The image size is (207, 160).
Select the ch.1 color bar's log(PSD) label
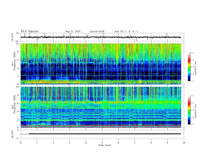click(195, 68)
